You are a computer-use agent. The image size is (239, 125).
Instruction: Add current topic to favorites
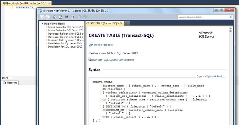click(x=61, y=17)
